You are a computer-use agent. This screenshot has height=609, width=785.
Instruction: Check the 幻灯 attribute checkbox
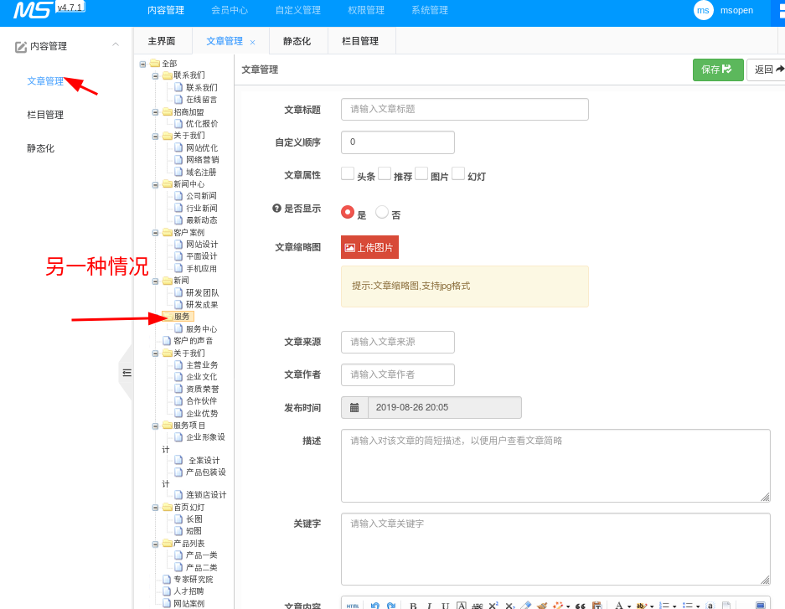point(458,173)
